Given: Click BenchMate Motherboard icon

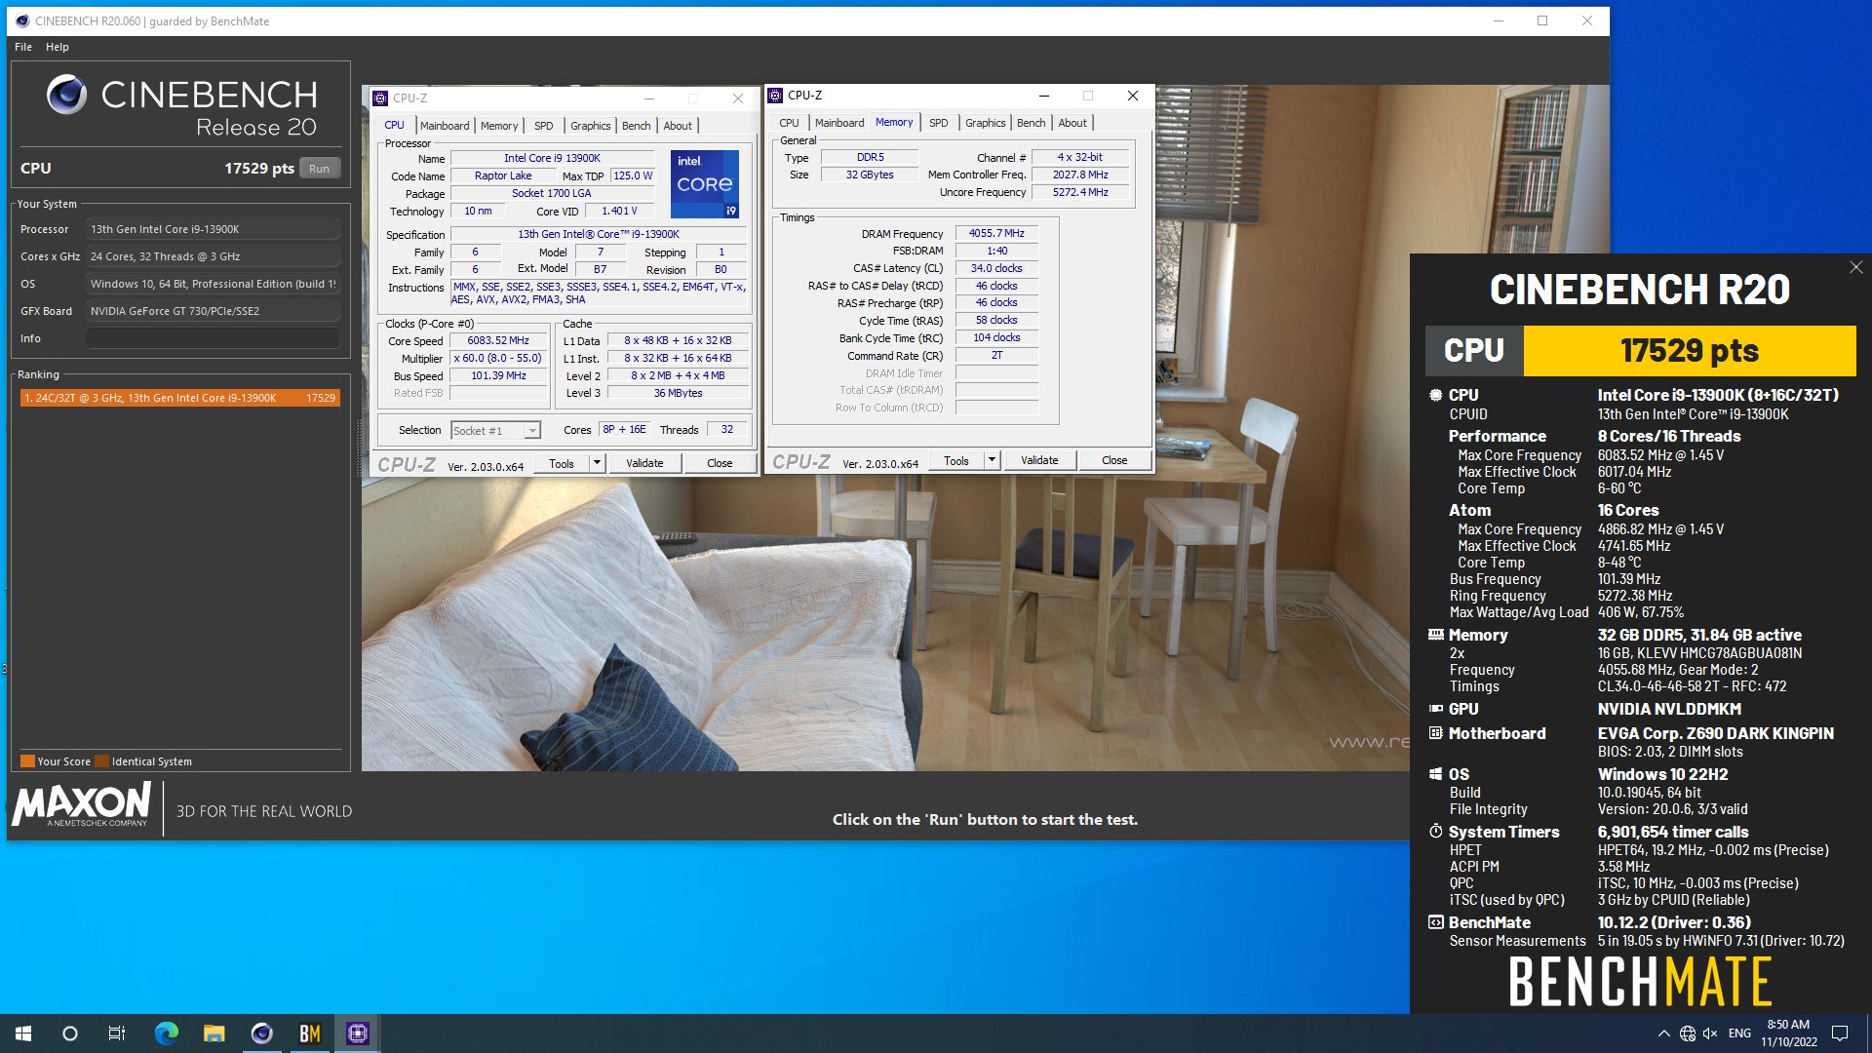Looking at the screenshot, I should 1435,733.
